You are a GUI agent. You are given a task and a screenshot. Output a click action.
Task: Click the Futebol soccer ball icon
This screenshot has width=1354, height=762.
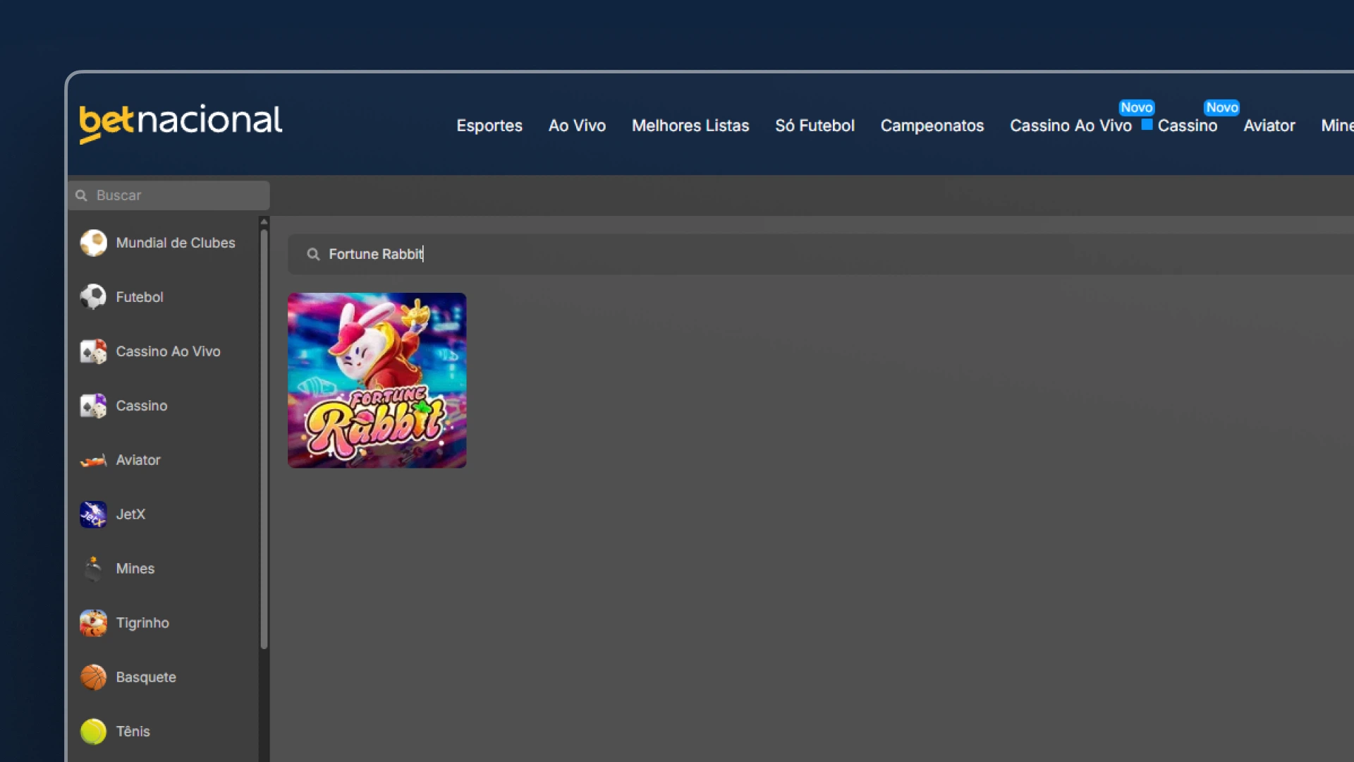pos(93,297)
